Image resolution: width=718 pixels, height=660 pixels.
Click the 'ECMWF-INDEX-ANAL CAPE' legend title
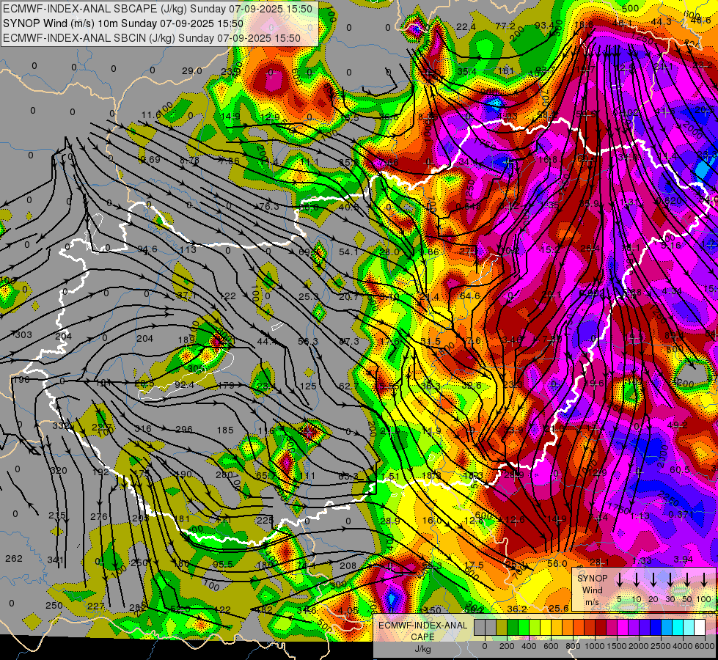click(x=422, y=631)
